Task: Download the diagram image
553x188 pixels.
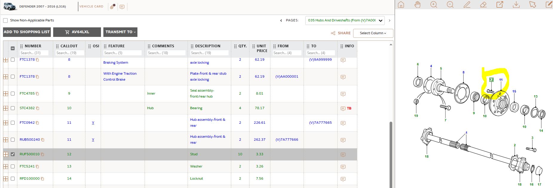Action: pyautogui.click(x=516, y=5)
